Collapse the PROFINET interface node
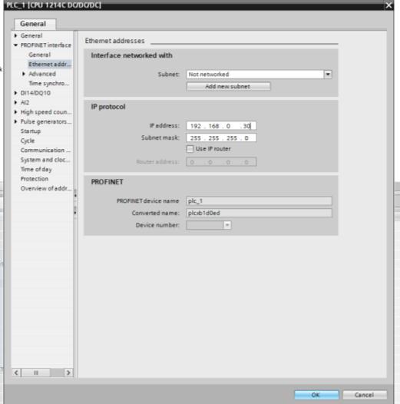The width and height of the screenshot is (400, 404). [x=15, y=45]
